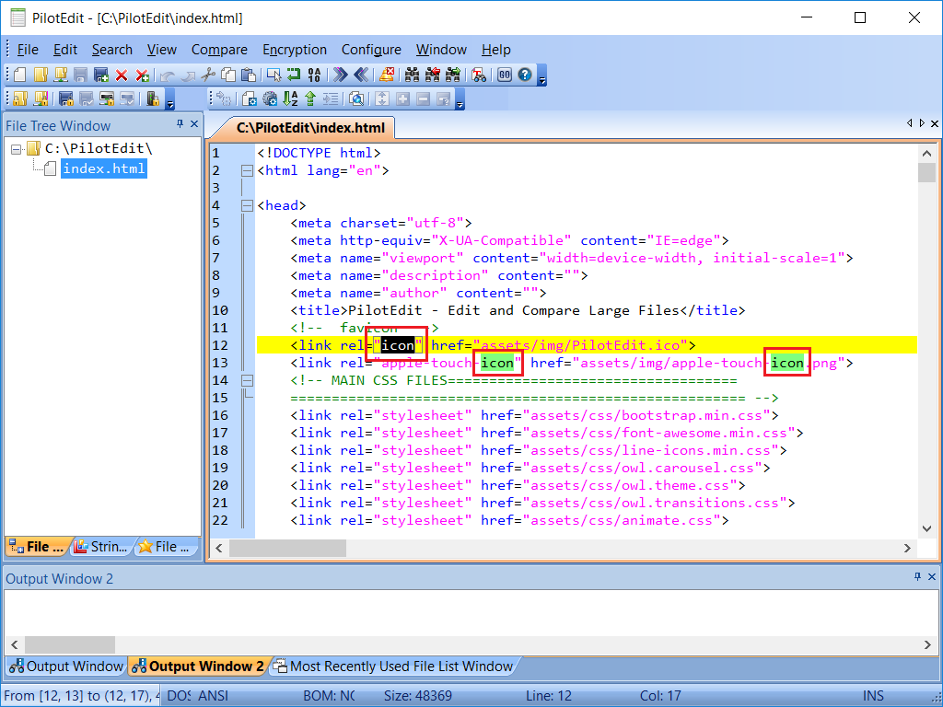Close current file with red X icon
This screenshot has width=943, height=707.
122,75
